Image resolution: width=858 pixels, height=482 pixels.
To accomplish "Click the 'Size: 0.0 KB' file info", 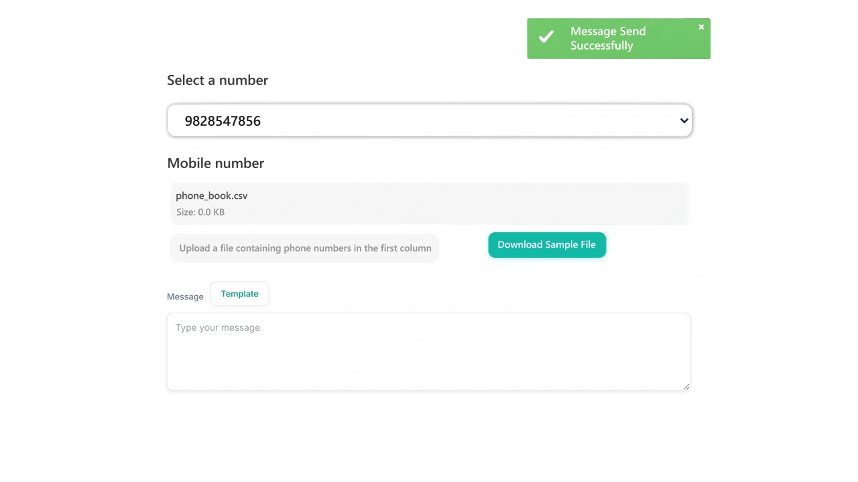I will tap(200, 212).
